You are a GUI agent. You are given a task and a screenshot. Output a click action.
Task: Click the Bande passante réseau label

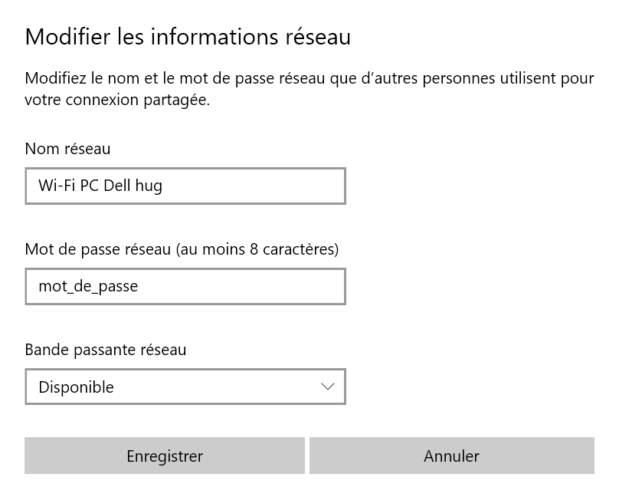105,350
